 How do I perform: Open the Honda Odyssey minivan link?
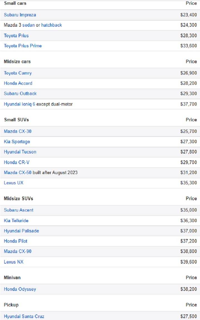[x=20, y=289]
